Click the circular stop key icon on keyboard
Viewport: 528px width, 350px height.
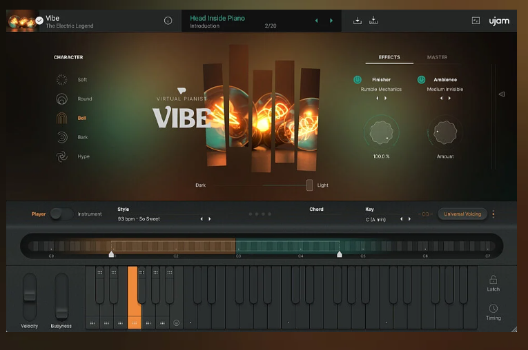(x=176, y=322)
